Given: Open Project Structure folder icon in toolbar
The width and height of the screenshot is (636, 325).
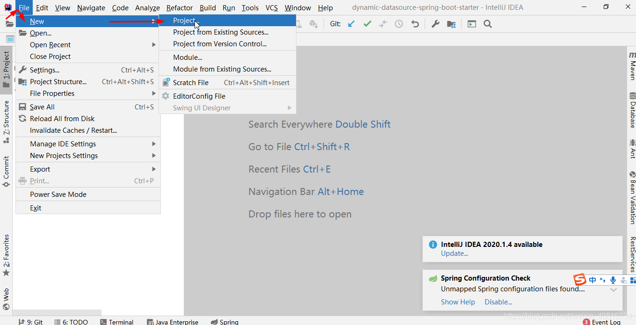Looking at the screenshot, I should [451, 24].
